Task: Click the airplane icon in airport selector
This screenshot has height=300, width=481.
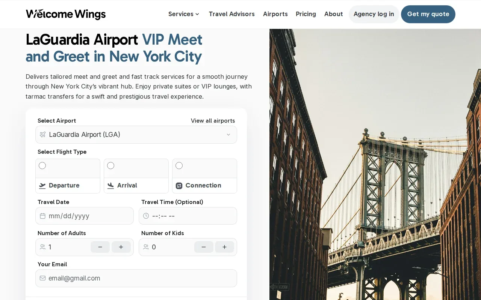Action: coord(43,135)
